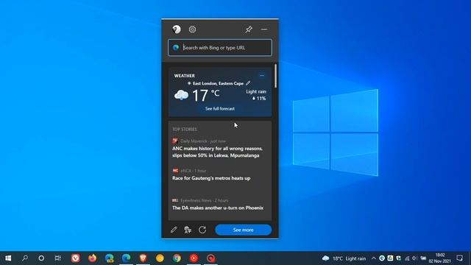The image size is (471, 265).
Task: Open the Weather card options menu
Action: (x=262, y=76)
